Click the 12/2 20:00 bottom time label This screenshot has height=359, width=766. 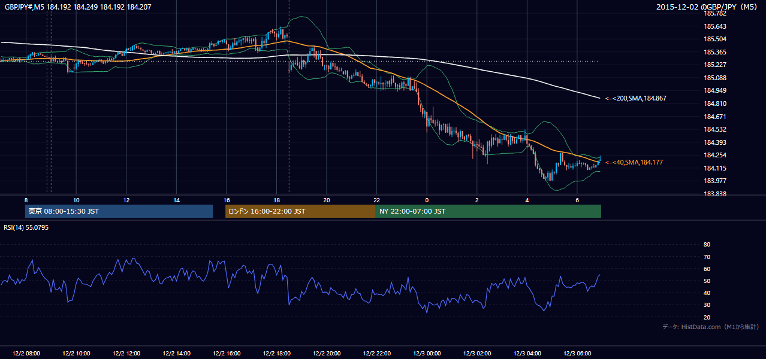pos(327,354)
